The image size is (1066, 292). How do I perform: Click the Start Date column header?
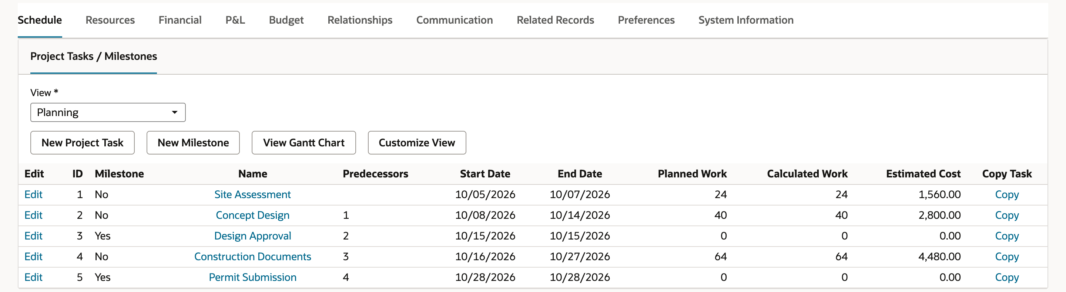point(485,174)
